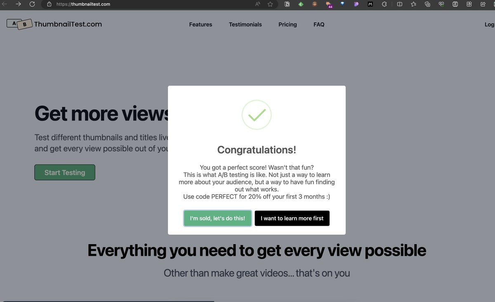This screenshot has height=302, width=495.
Task: Open Browser essentials heart icon
Action: [x=441, y=4]
